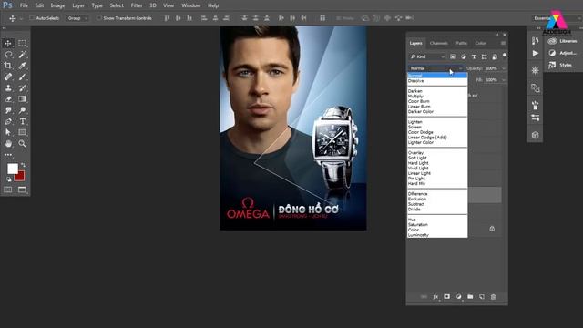Image resolution: width=583 pixels, height=328 pixels.
Task: Select the Zoom tool
Action: click(22, 144)
